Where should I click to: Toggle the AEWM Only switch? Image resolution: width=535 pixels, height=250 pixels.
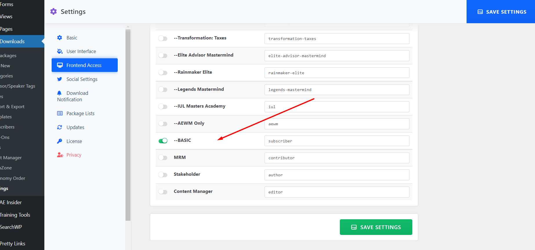click(x=163, y=124)
